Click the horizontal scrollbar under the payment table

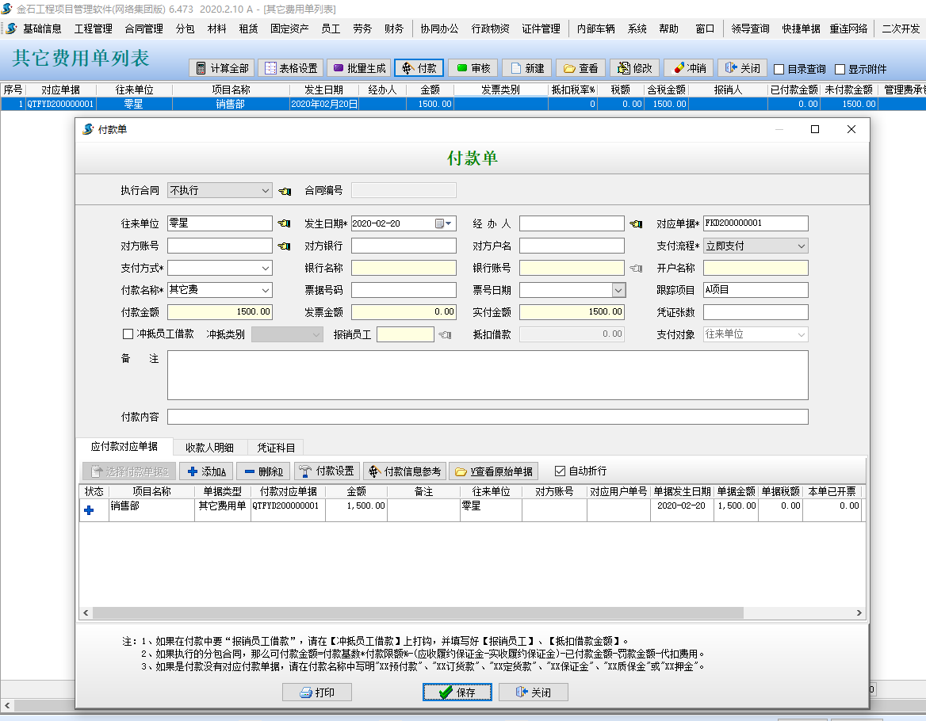[418, 613]
